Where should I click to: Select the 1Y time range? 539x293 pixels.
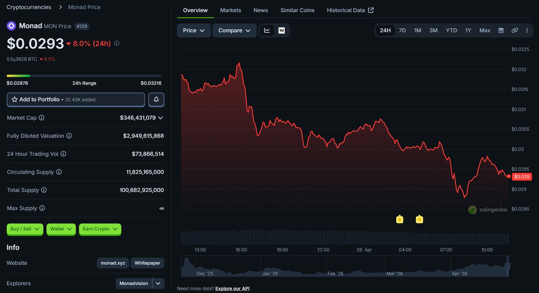(x=468, y=31)
